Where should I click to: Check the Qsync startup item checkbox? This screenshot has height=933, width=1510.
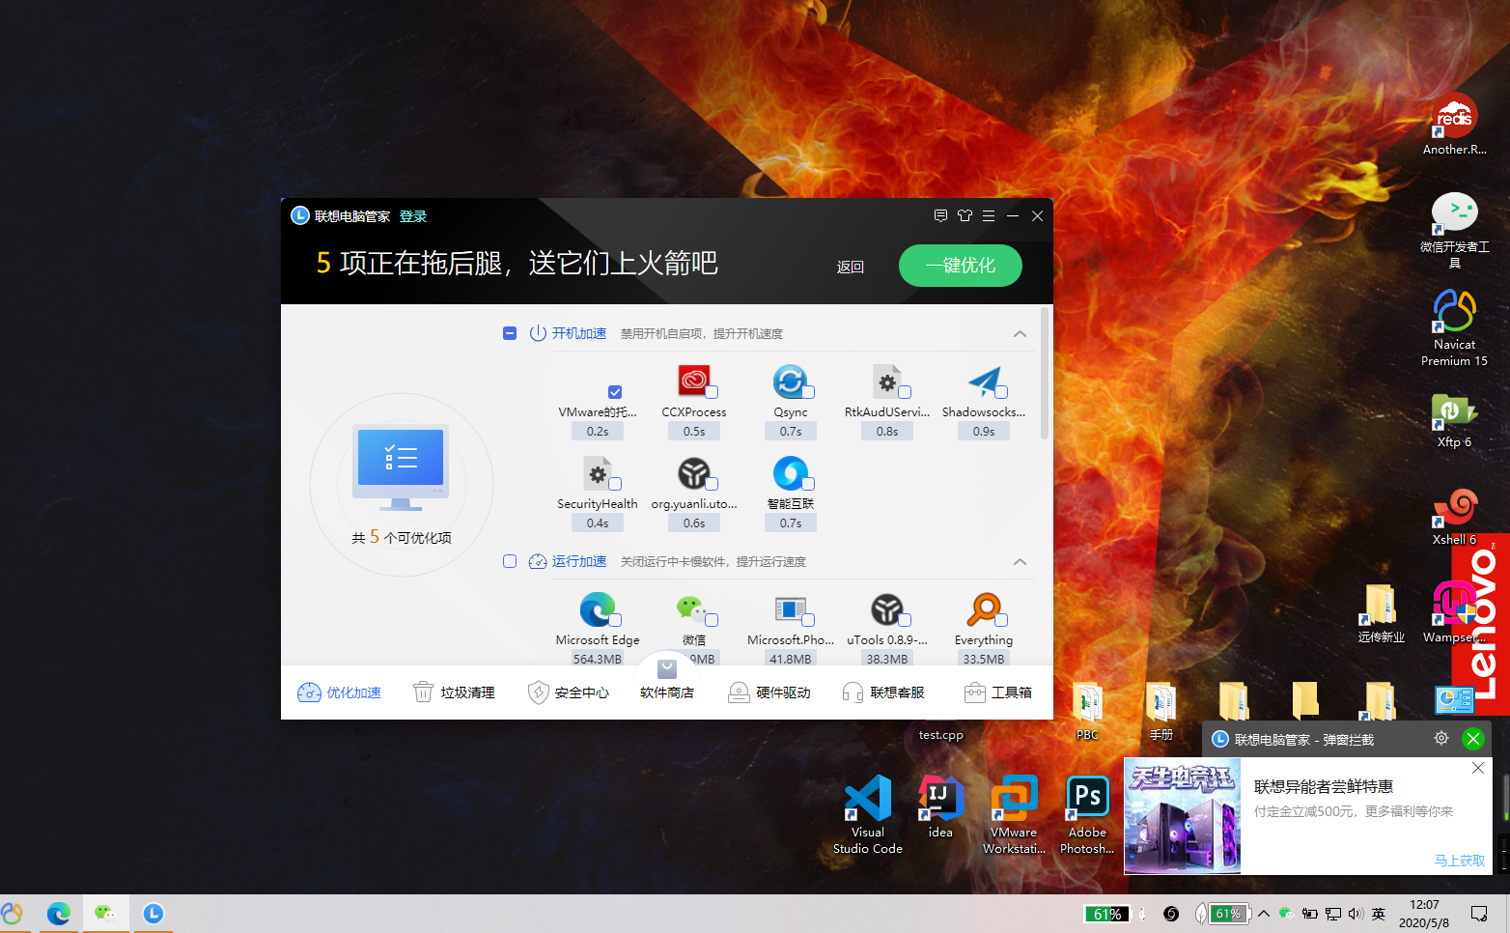coord(808,392)
